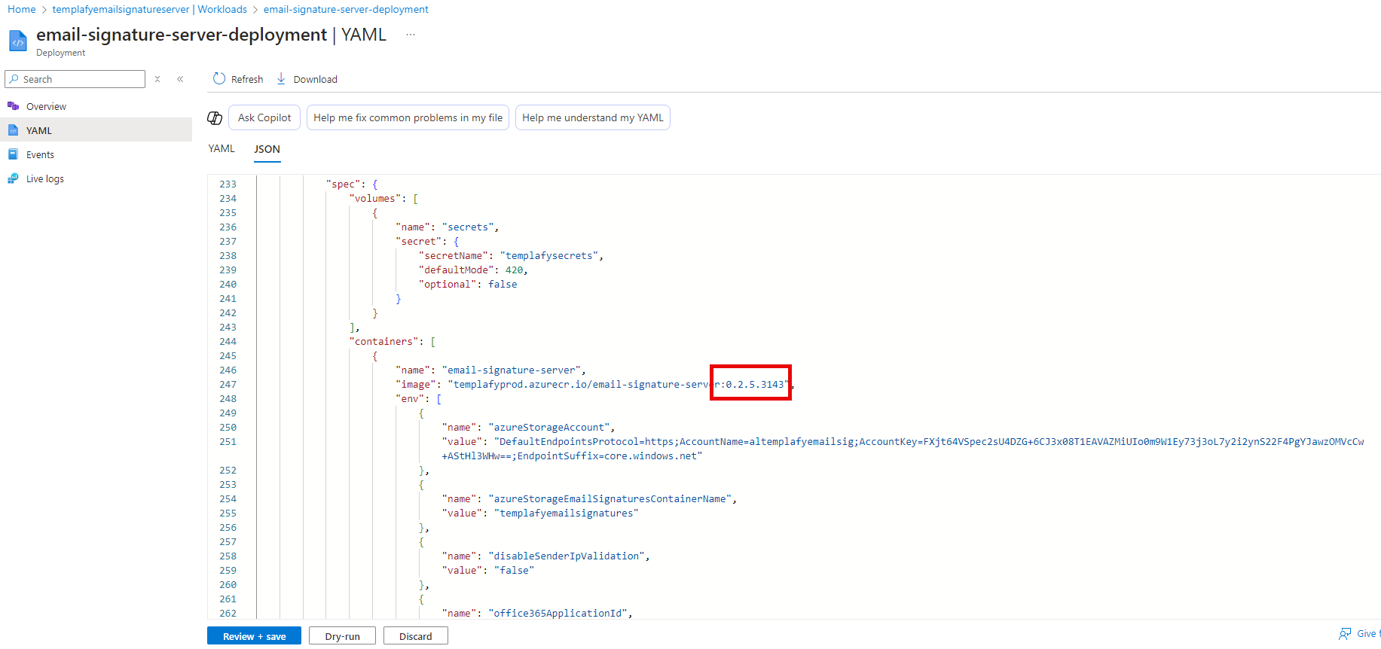Focus the sidebar Search field
This screenshot has height=649, width=1381.
pyautogui.click(x=75, y=79)
